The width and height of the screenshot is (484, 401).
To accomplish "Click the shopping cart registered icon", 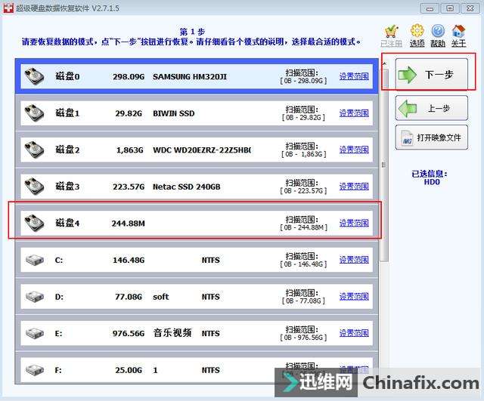I will tap(391, 32).
